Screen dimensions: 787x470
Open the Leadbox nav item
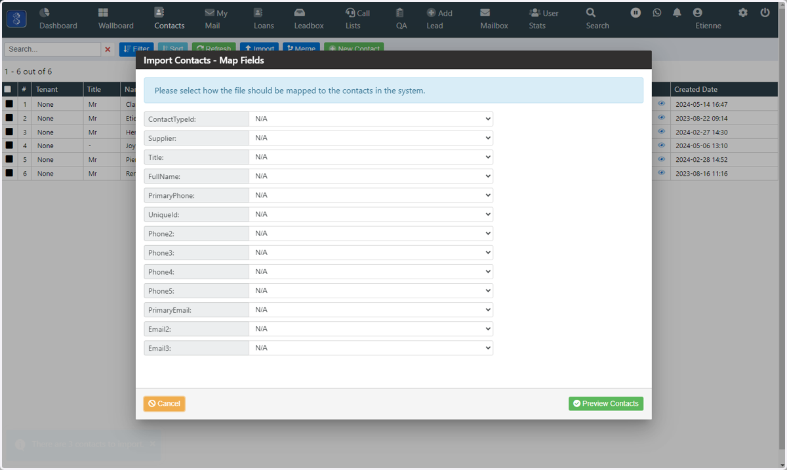(x=308, y=19)
